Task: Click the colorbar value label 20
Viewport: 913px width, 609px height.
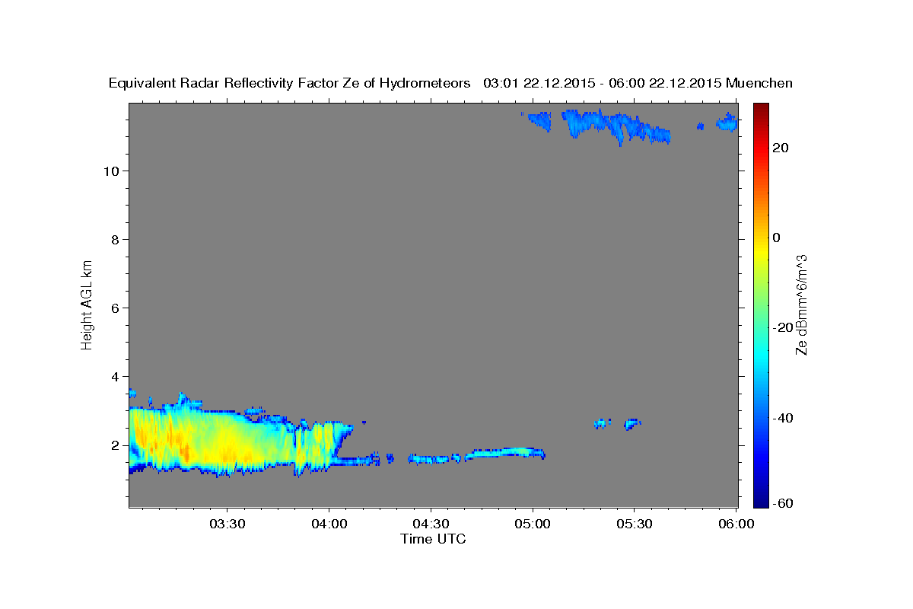Action: point(781,148)
